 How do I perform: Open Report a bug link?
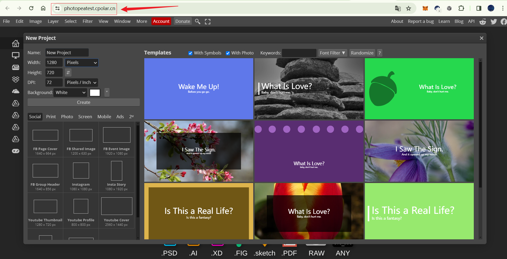click(x=421, y=21)
